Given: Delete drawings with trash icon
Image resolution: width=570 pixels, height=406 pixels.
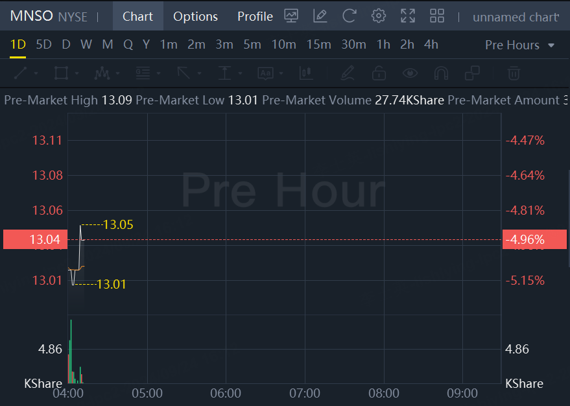Looking at the screenshot, I should [x=514, y=73].
